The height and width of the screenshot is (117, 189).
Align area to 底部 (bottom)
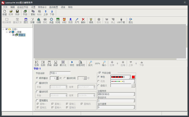pos(55,64)
